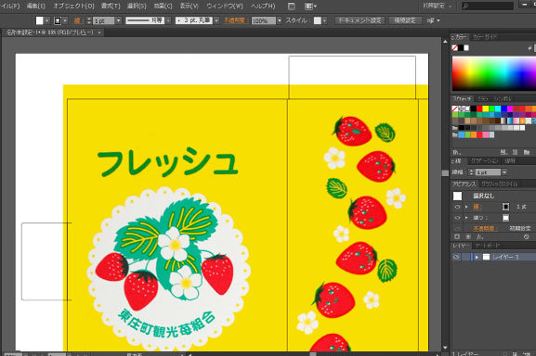Open the stroke weight 1 pt dropdown
Viewport: 536px width, 356px height.
[x=118, y=20]
